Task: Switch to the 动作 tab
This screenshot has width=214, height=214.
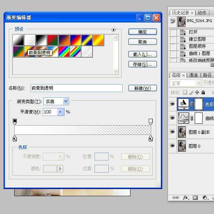Action: click(202, 13)
